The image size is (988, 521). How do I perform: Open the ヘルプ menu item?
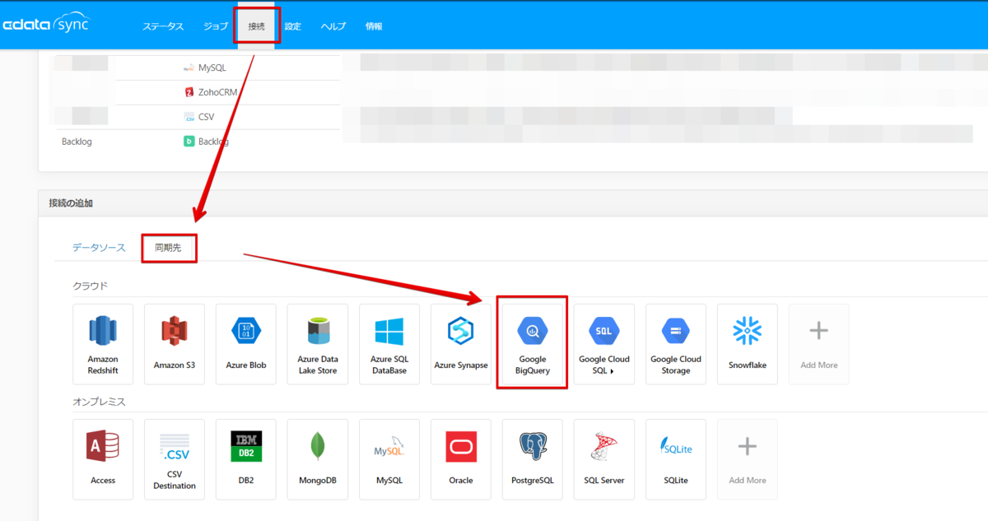(333, 26)
